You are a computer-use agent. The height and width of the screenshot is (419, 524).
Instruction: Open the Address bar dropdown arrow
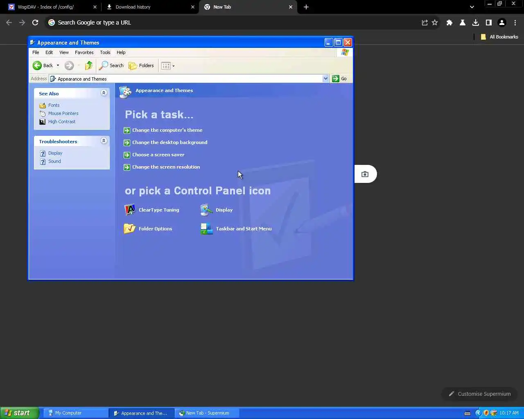(x=325, y=79)
